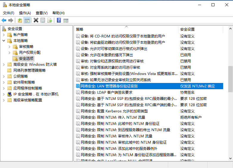The image size is (233, 168).
Task: Open the 文件(F) menu
Action: coord(9,13)
